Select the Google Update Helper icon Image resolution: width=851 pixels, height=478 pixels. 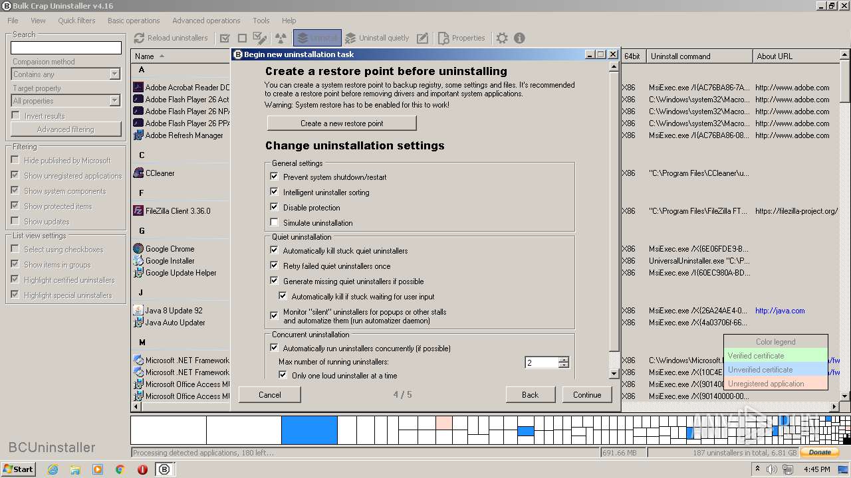click(138, 272)
